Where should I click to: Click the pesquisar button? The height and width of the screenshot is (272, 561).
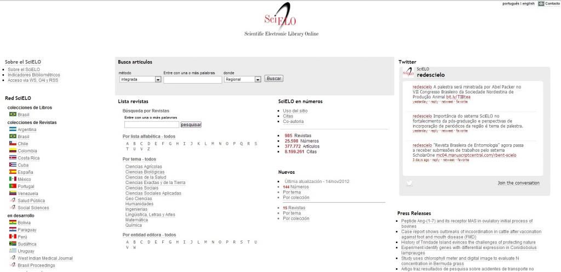coord(191,125)
